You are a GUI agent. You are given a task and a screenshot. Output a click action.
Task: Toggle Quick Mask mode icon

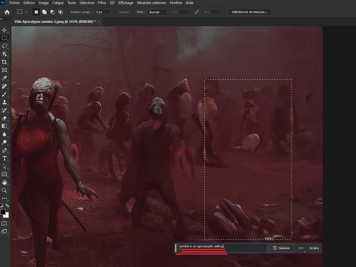coord(4,223)
